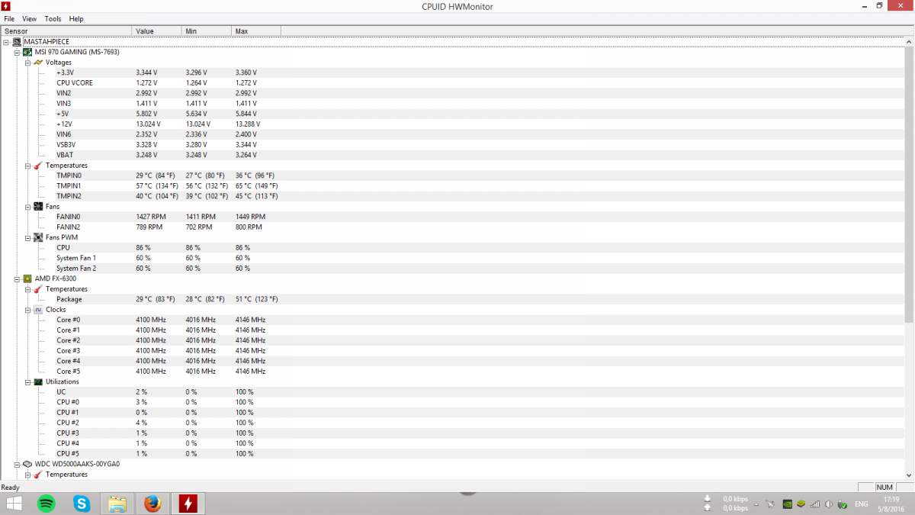Click thermometer icon under AMD FX-6300
Image resolution: width=915 pixels, height=515 pixels.
[x=38, y=289]
